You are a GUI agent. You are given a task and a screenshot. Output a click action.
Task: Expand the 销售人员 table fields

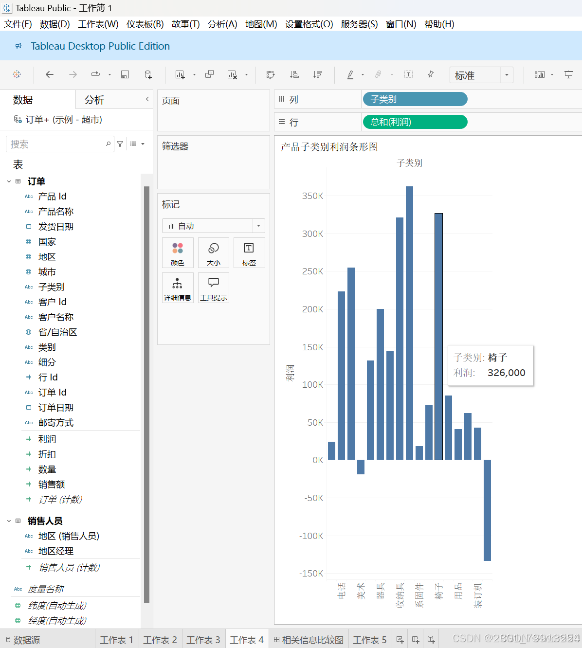pos(9,521)
